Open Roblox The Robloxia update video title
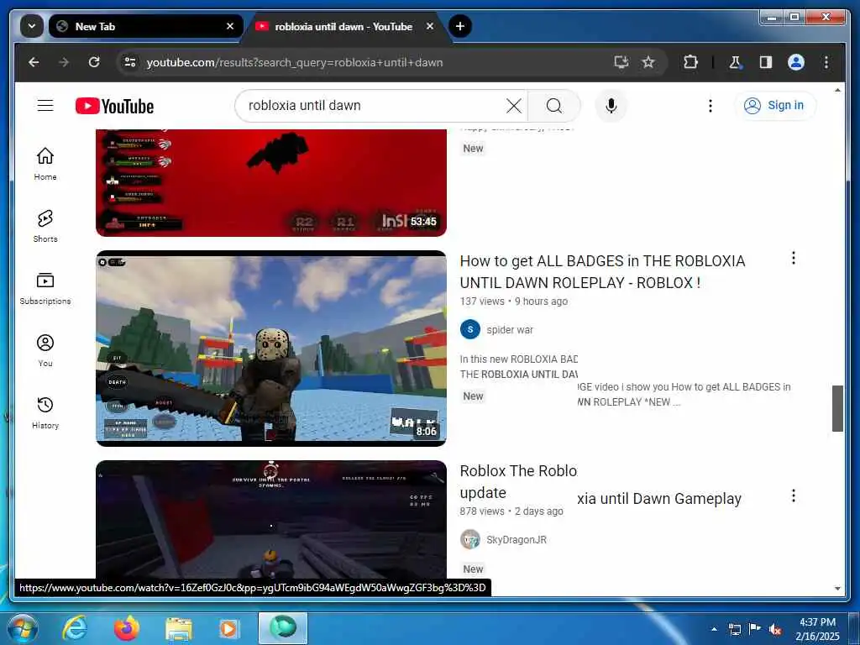 click(600, 485)
